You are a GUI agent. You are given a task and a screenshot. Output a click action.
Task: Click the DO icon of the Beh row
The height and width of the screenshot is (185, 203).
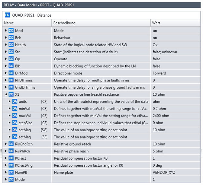tap(11, 38)
